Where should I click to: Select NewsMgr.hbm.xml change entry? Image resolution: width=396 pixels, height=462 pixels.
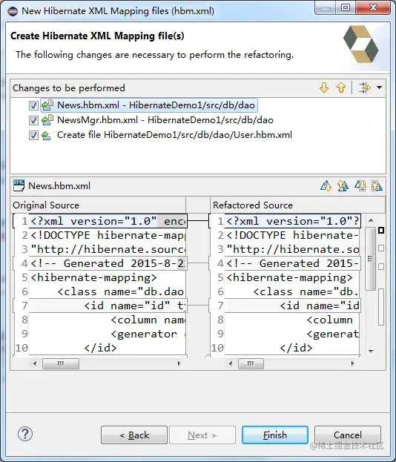165,120
